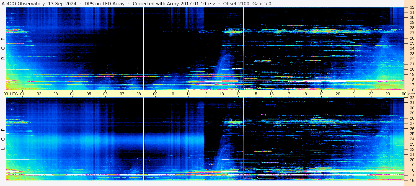The height and width of the screenshot is (186, 416).
Task: Click hour '07' on the UTC axis
Action: 122,94
